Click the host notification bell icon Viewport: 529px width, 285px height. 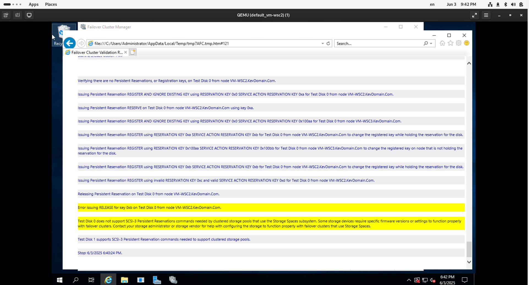[498, 4]
